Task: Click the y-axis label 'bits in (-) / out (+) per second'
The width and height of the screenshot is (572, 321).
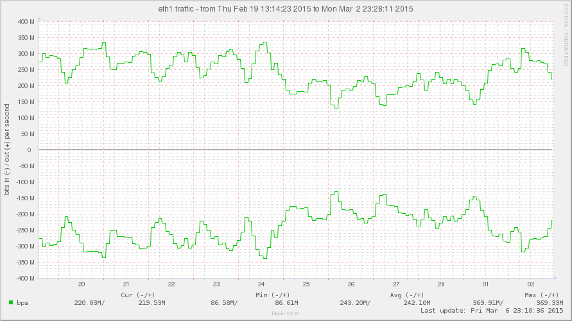Action: pos(7,149)
